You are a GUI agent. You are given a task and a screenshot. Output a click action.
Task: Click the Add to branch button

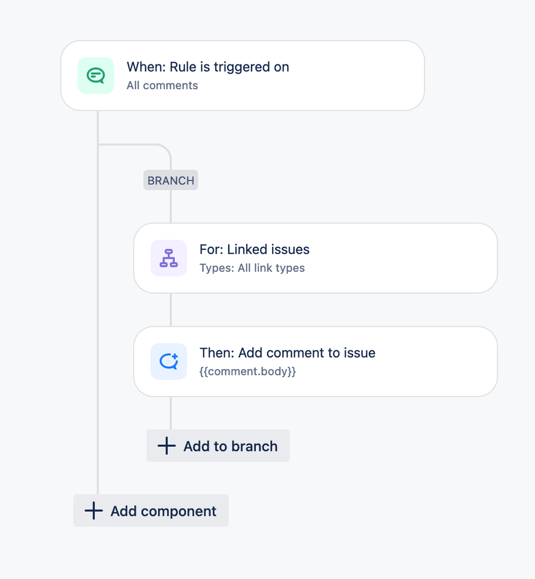(218, 446)
